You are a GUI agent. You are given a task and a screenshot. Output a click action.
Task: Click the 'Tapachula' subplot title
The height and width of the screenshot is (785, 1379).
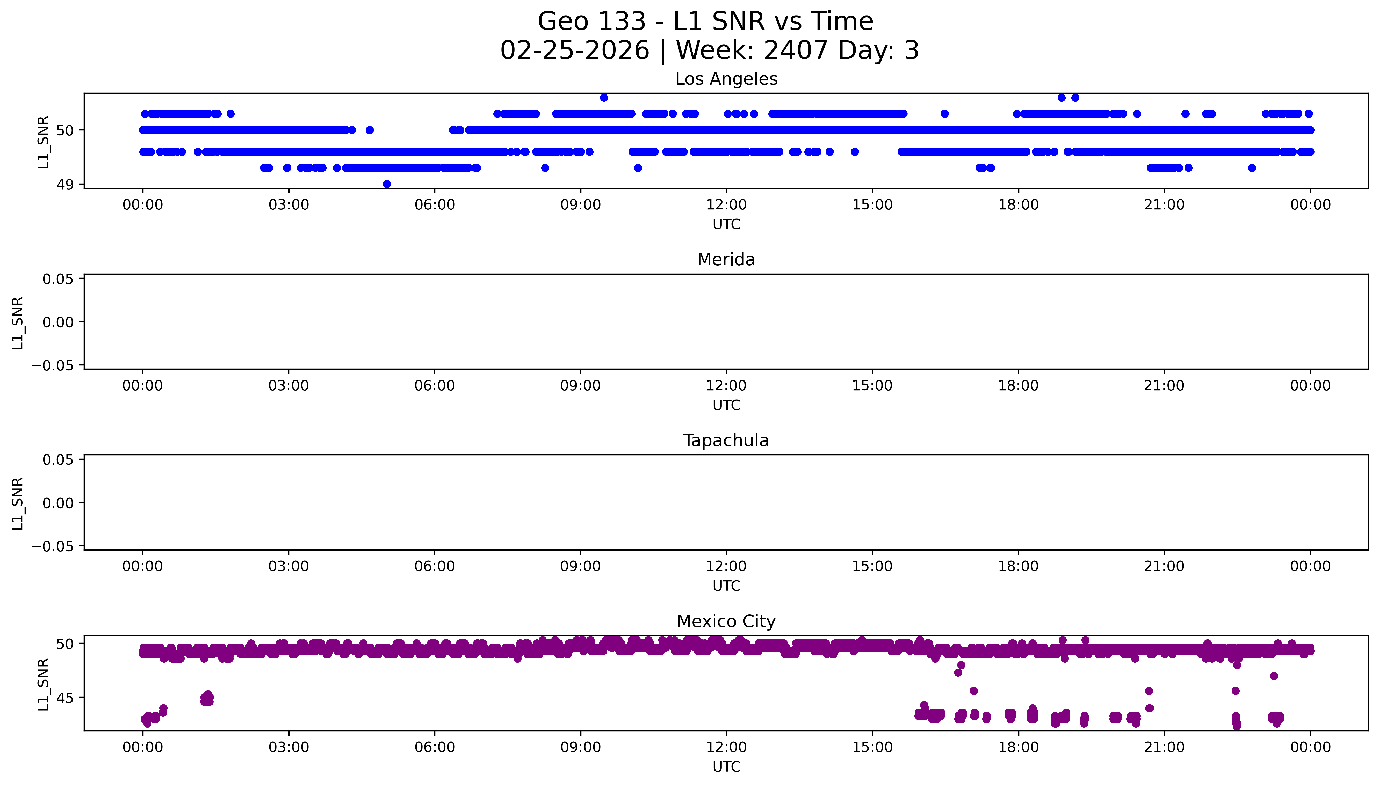tap(726, 441)
